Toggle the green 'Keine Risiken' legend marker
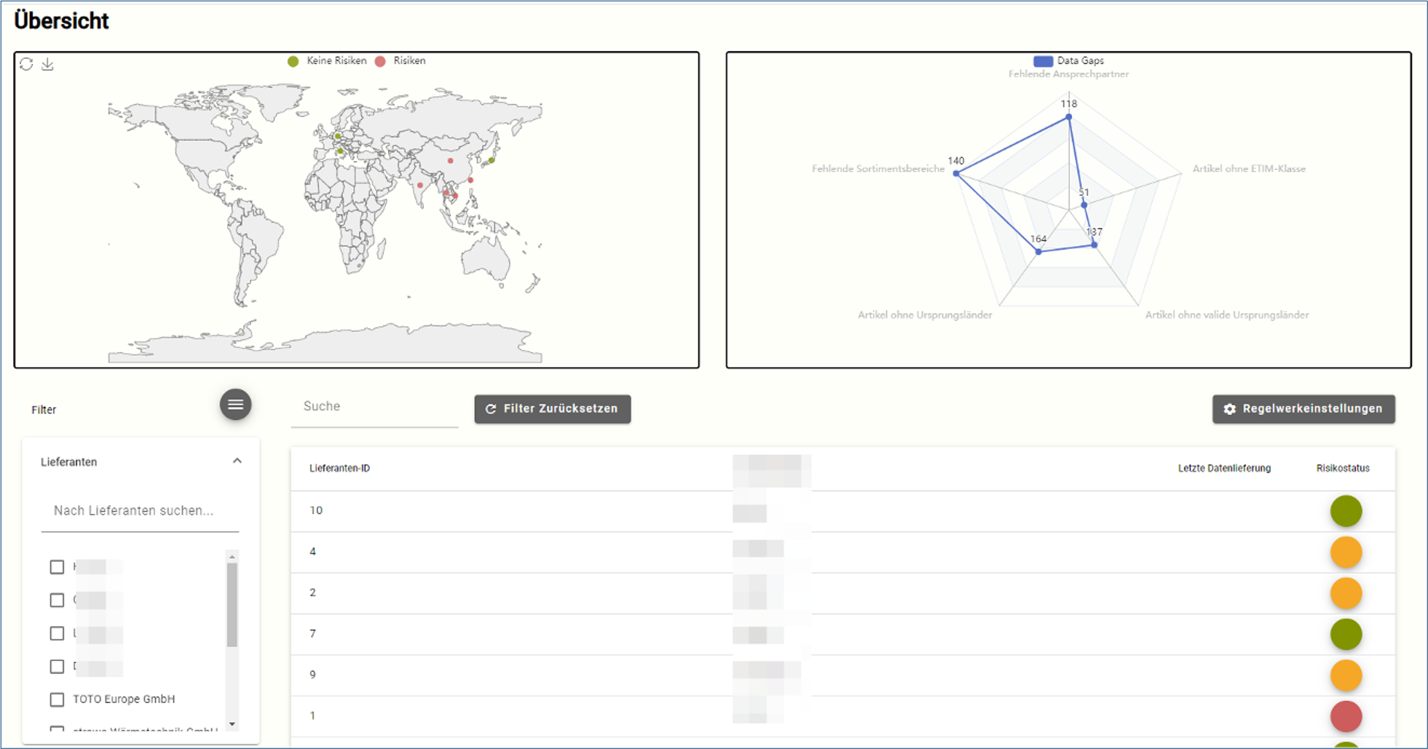Screen dimensions: 1428x749 click(x=293, y=61)
